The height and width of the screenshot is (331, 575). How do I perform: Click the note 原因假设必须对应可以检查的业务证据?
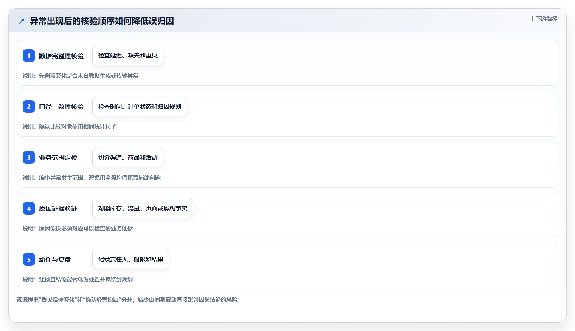pyautogui.click(x=78, y=228)
